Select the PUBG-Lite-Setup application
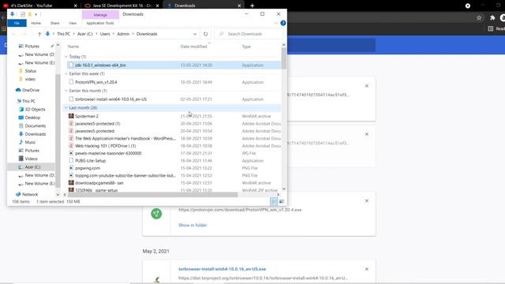Image resolution: width=505 pixels, height=284 pixels. pyautogui.click(x=174, y=161)
